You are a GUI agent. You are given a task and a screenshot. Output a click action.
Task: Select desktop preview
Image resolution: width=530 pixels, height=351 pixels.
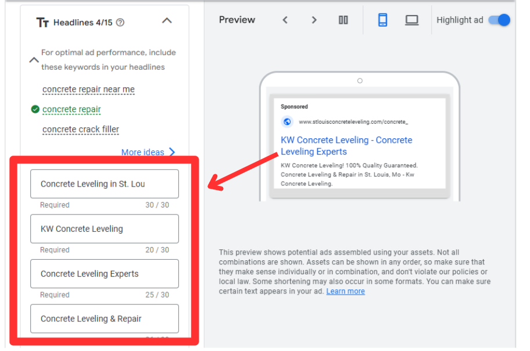coord(411,20)
